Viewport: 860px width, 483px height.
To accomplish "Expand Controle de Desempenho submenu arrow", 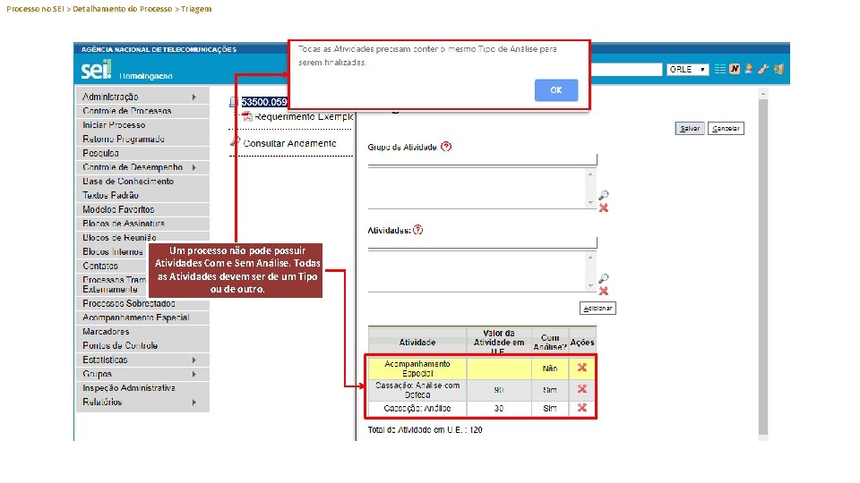I will (194, 167).
